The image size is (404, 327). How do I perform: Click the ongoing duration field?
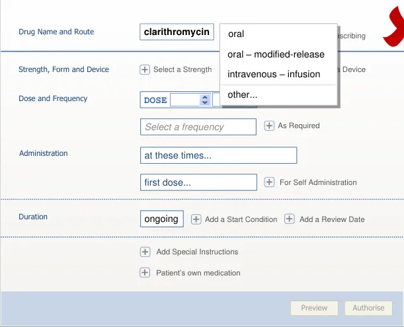click(162, 219)
